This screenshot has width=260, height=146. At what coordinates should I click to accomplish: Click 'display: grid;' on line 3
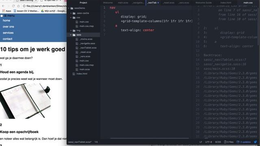point(134,17)
